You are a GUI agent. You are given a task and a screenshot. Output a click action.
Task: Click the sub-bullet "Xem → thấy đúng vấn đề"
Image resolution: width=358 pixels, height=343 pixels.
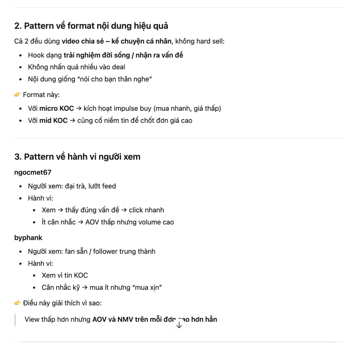pyautogui.click(x=103, y=210)
